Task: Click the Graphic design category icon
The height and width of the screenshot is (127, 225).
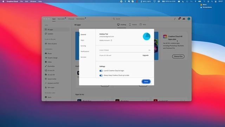Action: point(46,58)
